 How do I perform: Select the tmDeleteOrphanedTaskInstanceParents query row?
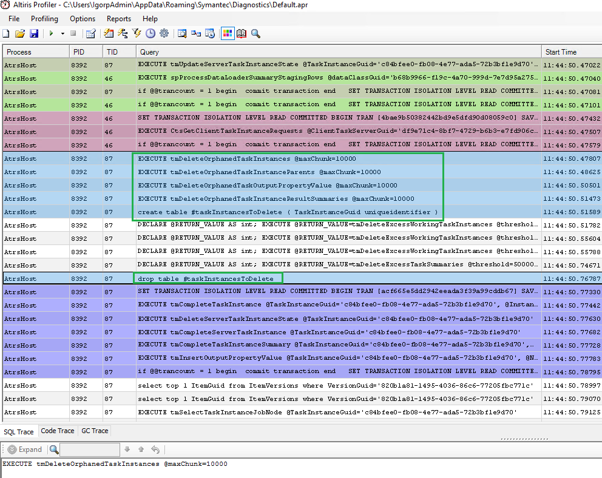pyautogui.click(x=302, y=172)
